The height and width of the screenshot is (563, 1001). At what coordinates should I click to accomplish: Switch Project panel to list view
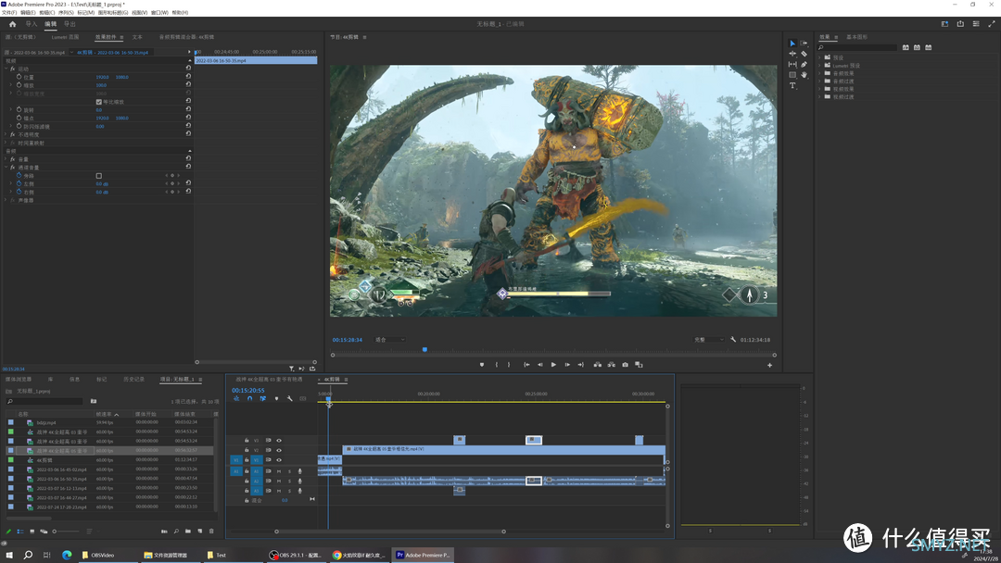pyautogui.click(x=20, y=532)
